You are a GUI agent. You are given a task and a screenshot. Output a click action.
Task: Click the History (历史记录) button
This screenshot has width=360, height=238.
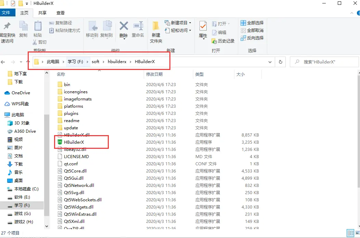(x=223, y=41)
